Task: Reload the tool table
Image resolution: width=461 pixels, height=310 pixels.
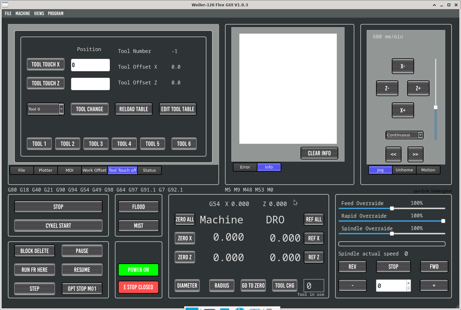Action: pos(134,109)
